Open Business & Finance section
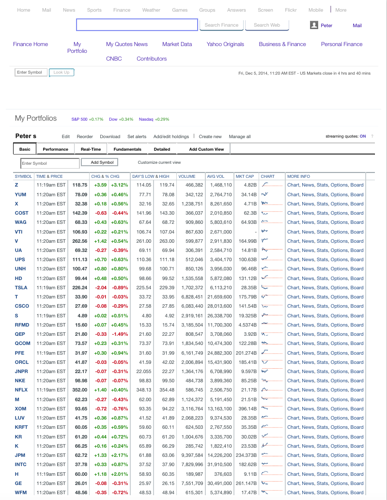This screenshot has height=500, width=387. [x=282, y=44]
